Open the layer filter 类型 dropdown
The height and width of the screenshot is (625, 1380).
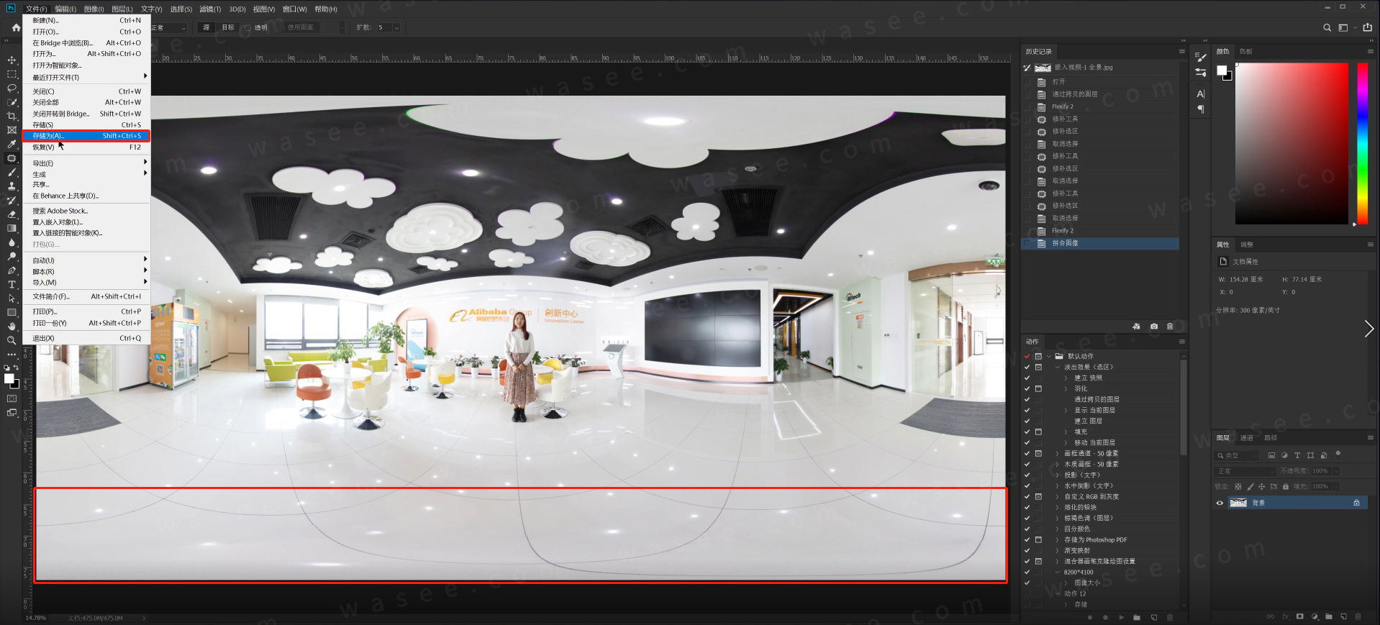(1237, 455)
